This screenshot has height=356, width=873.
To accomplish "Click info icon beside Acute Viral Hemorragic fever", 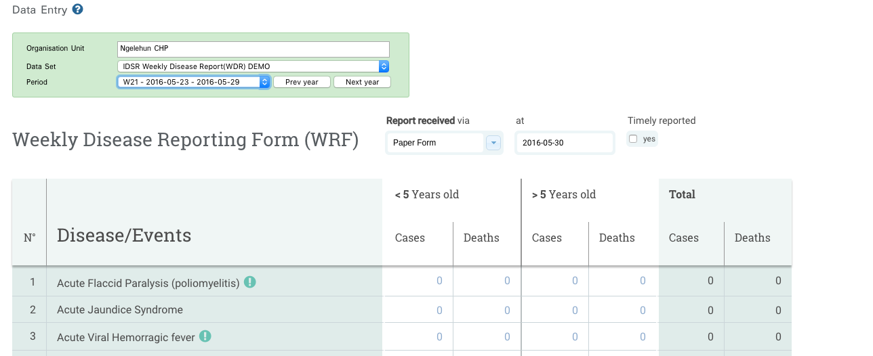I will 205,336.
